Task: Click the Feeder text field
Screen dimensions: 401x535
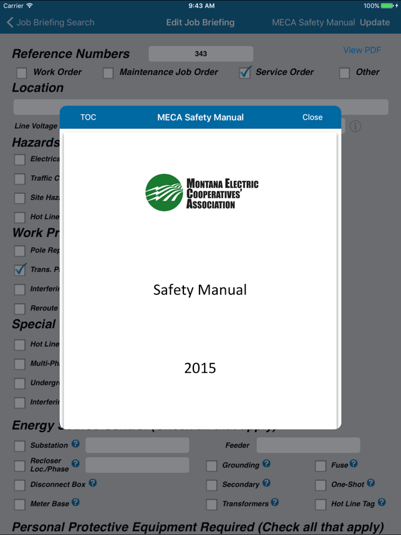Action: pyautogui.click(x=308, y=445)
